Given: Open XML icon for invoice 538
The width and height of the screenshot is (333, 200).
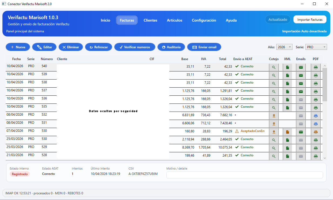Looking at the screenshot, I should [287, 84].
